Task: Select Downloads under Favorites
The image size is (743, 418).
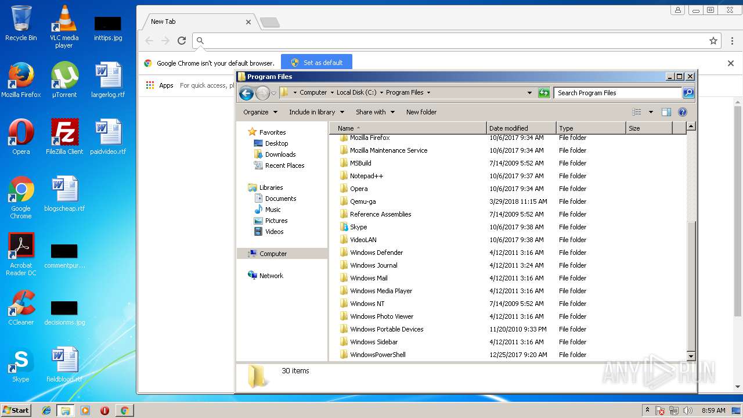Action: coord(280,154)
